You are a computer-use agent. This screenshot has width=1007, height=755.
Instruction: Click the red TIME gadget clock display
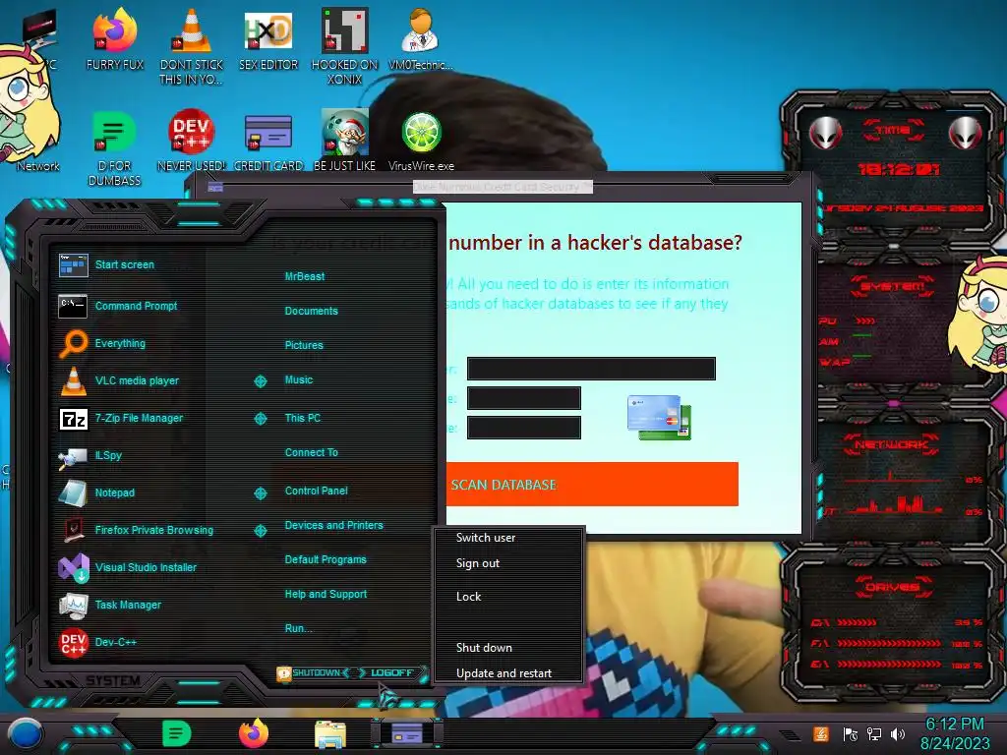[x=899, y=169]
